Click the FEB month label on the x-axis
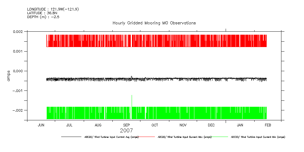The width and height of the screenshot is (304, 152). pos(268,125)
